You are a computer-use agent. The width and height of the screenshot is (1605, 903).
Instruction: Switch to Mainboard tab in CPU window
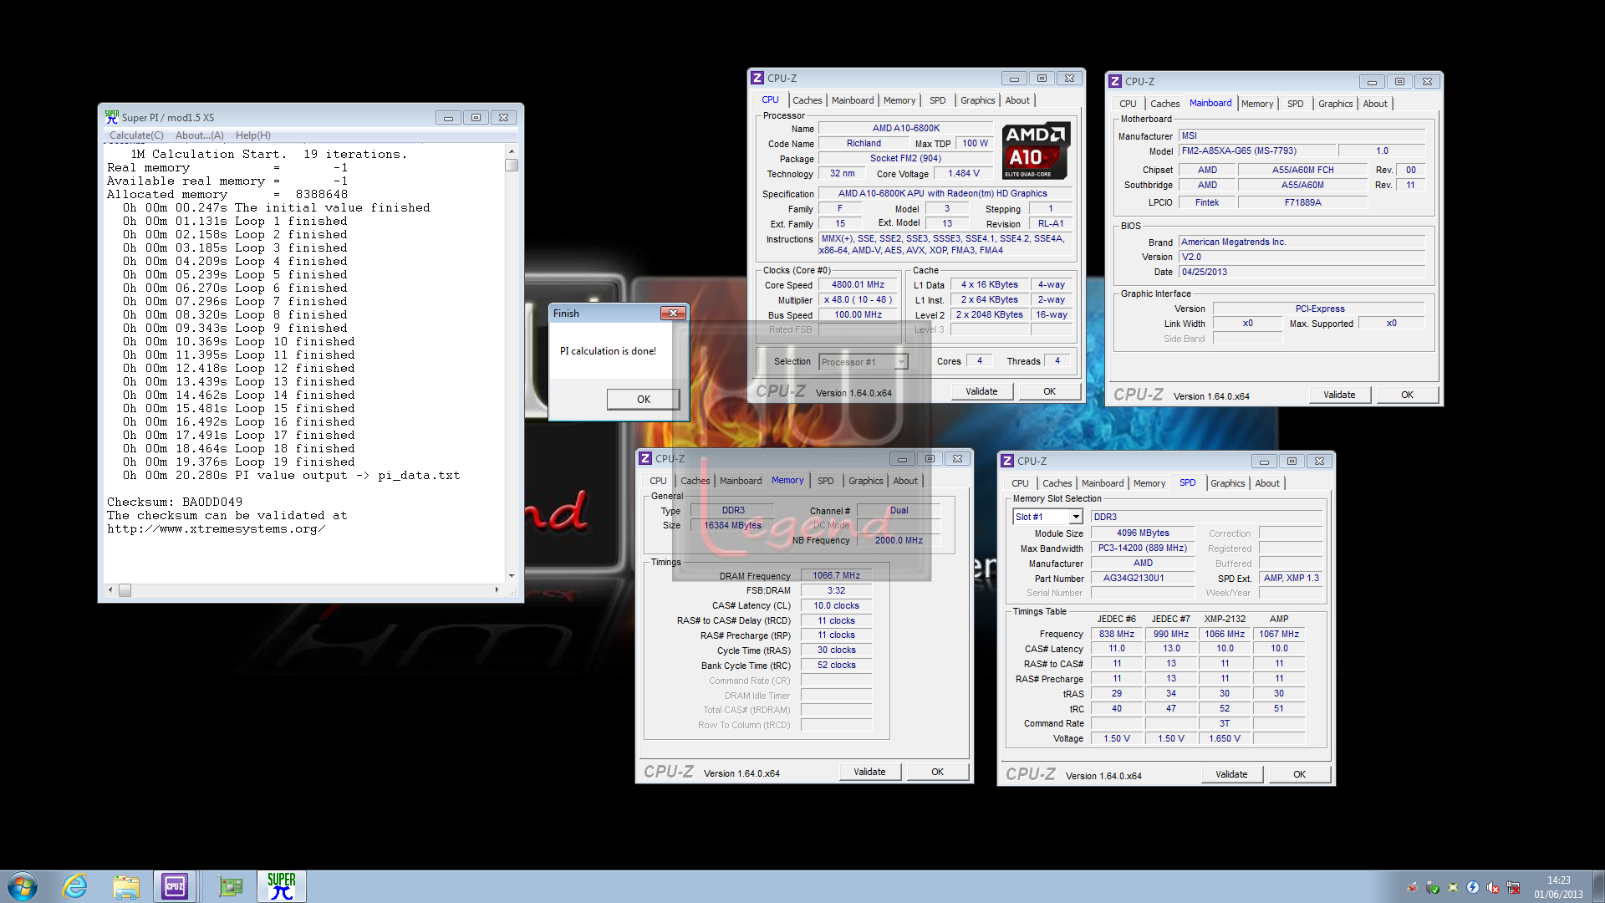853,100
